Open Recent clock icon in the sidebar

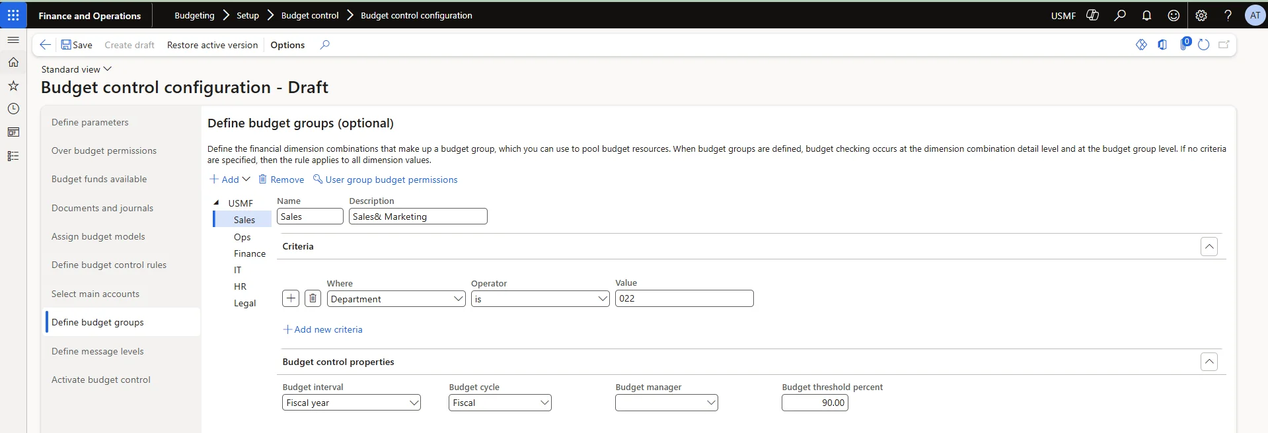pyautogui.click(x=13, y=109)
